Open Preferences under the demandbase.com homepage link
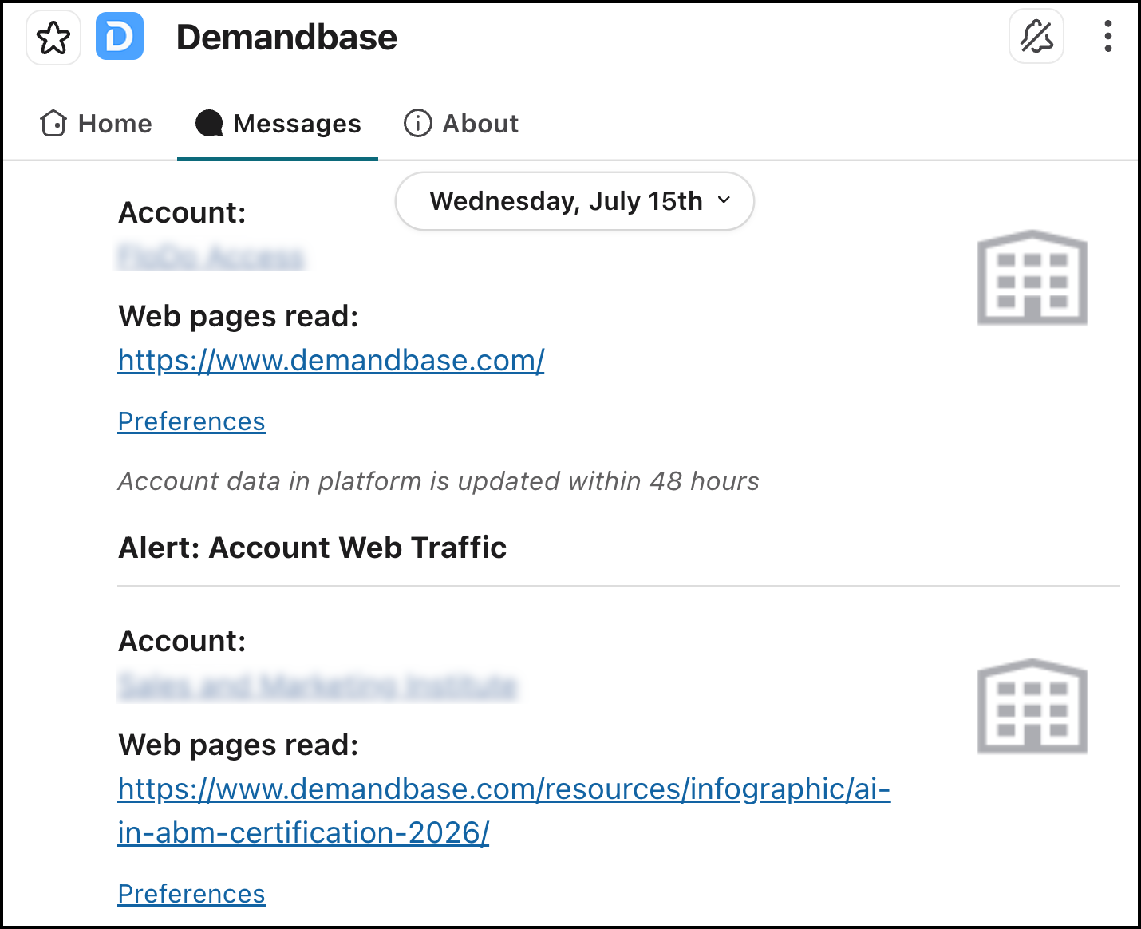 point(191,421)
